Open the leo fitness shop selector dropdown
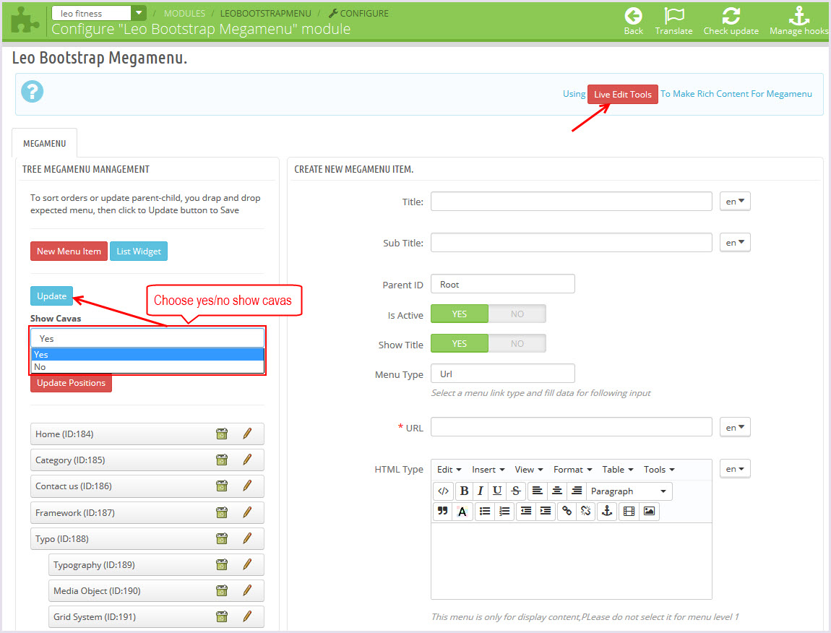 coord(139,13)
